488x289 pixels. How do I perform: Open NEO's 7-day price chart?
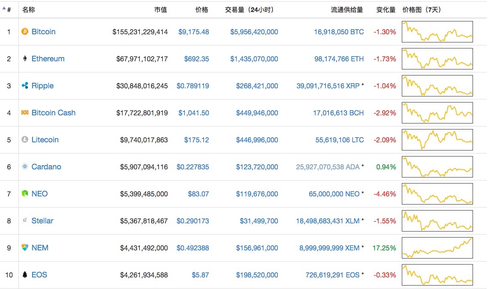point(437,194)
